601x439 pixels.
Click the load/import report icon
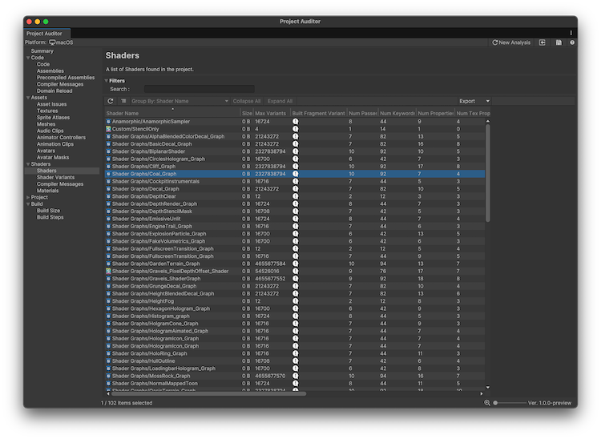(543, 42)
